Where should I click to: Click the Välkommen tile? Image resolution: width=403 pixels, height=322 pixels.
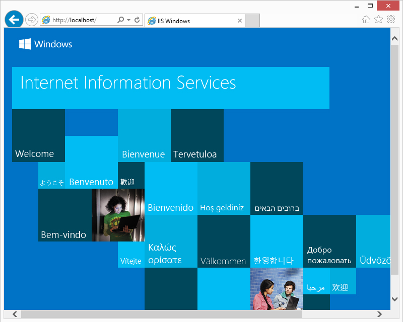224,242
